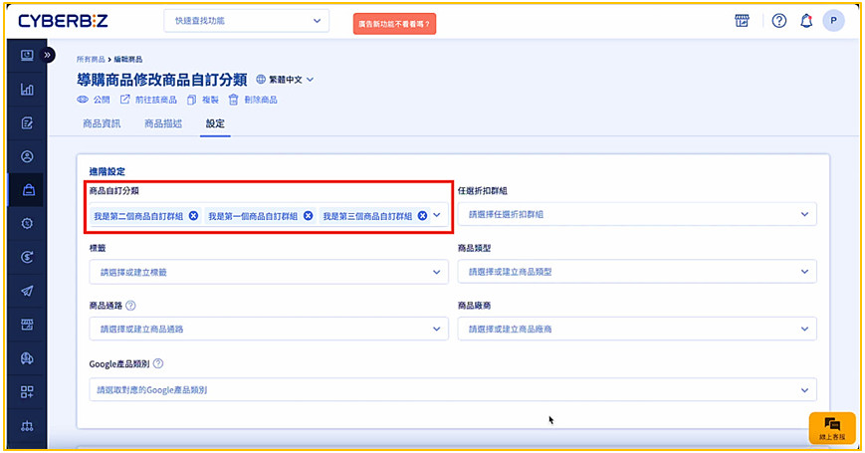Open the 快速查找功能 dropdown
The image size is (865, 453).
[246, 21]
